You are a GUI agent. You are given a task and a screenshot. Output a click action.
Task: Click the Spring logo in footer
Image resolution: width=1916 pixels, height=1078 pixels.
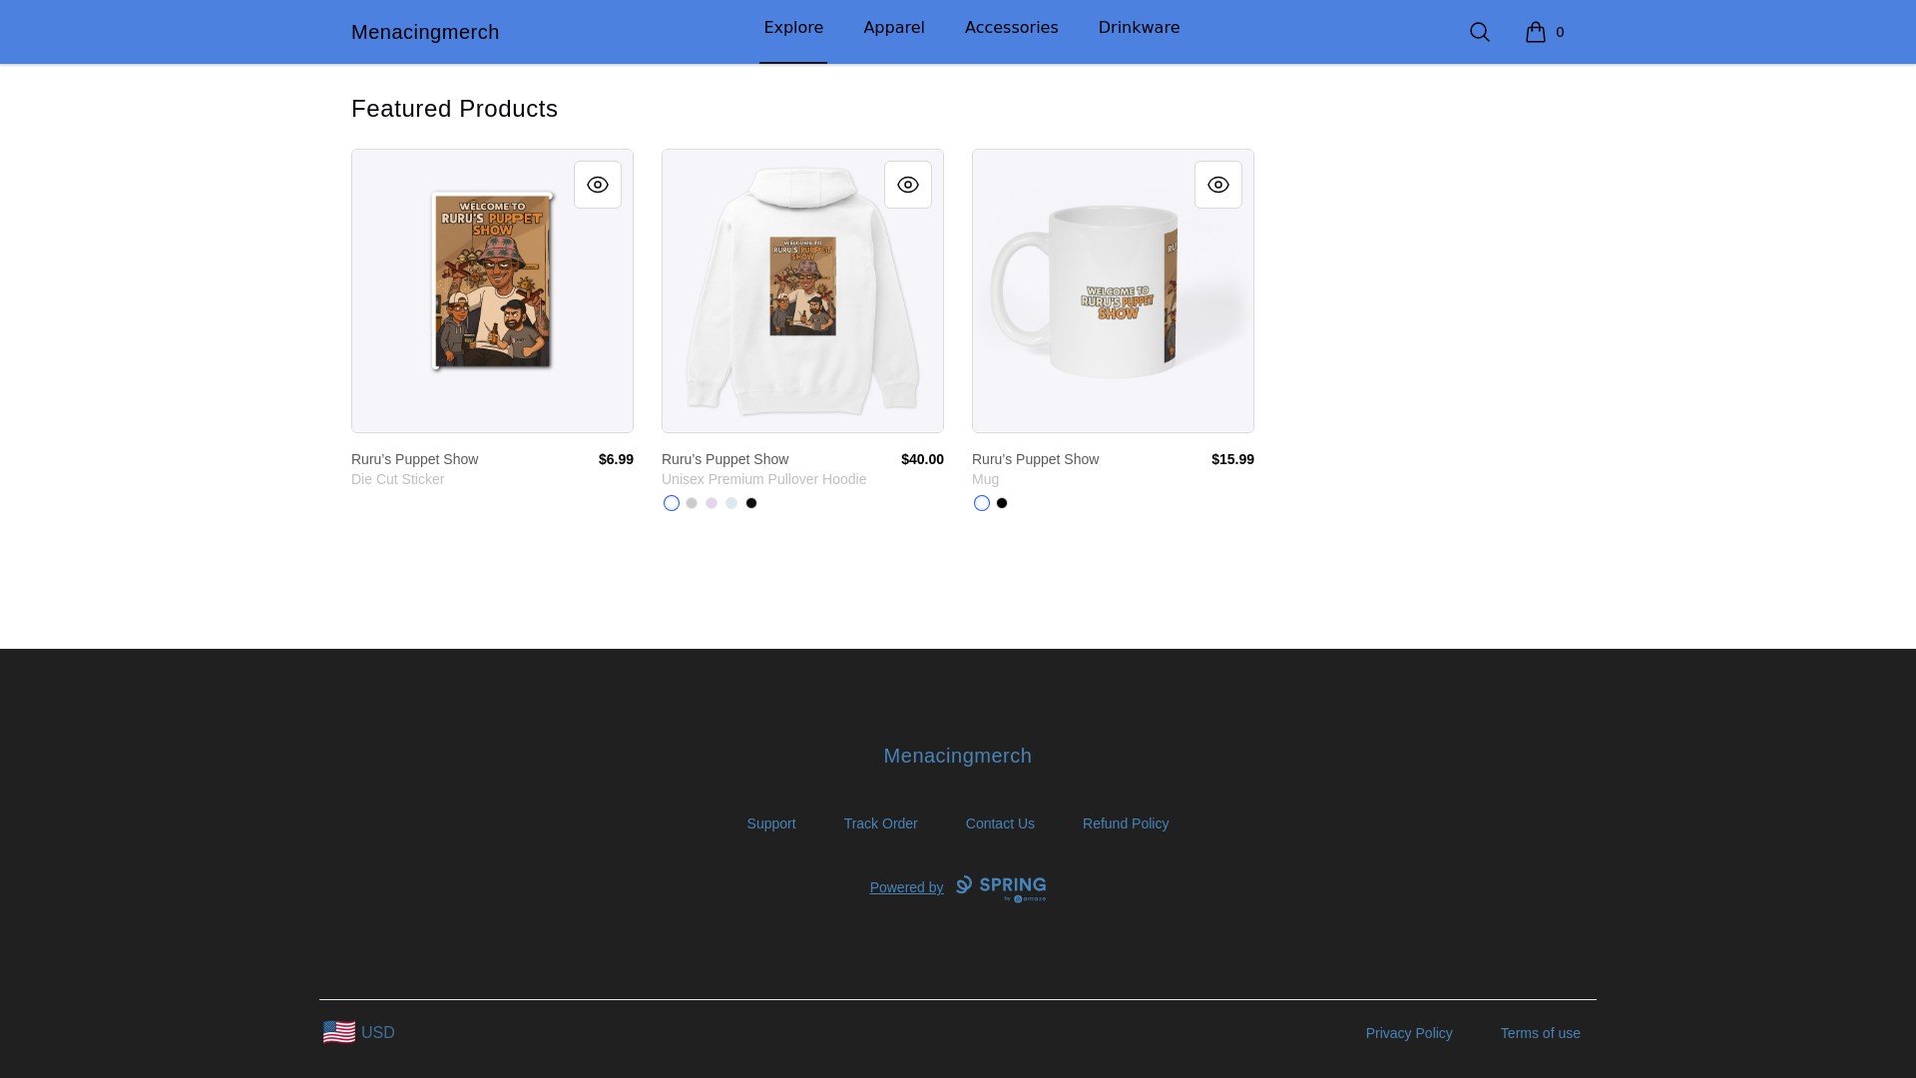coord(1001,888)
